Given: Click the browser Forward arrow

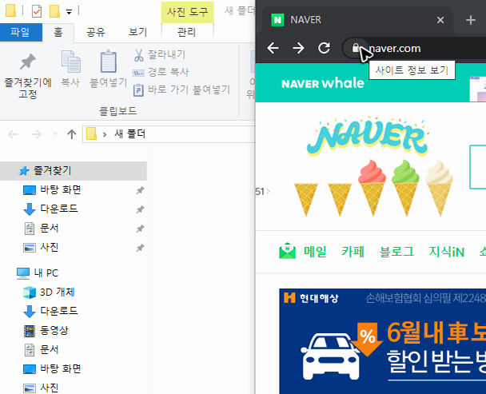Looking at the screenshot, I should click(298, 48).
